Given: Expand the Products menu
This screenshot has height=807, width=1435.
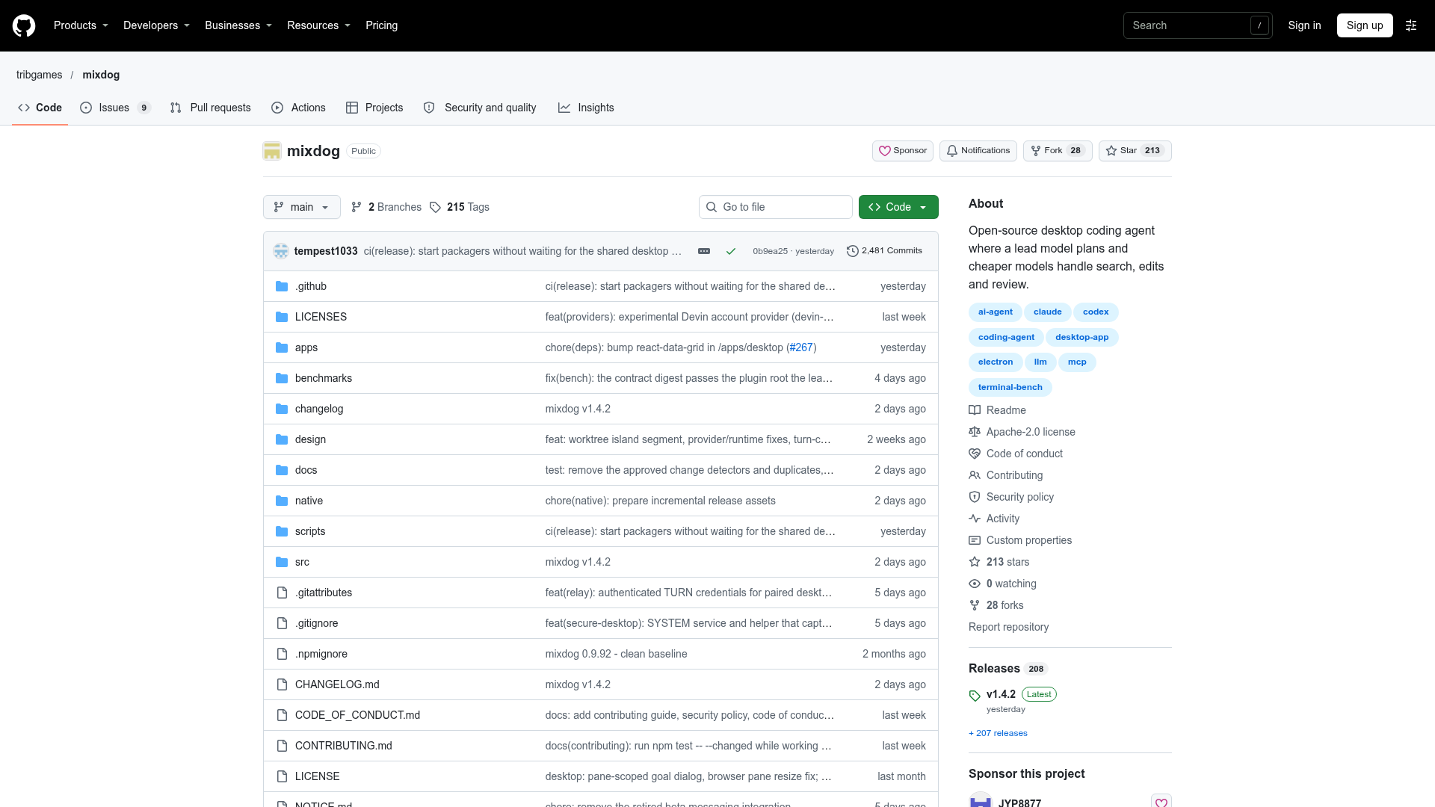Looking at the screenshot, I should [81, 25].
